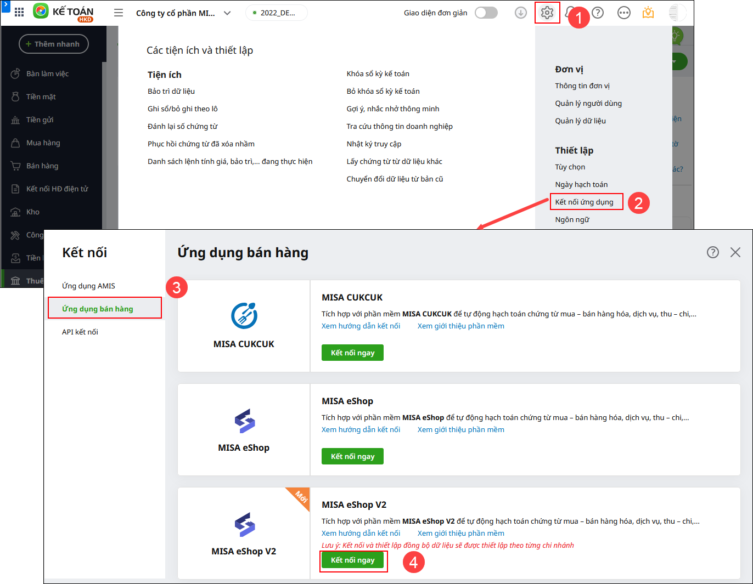753x584 pixels.
Task: Open Kết nối ứng dụng
Action: pos(584,202)
